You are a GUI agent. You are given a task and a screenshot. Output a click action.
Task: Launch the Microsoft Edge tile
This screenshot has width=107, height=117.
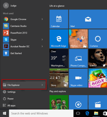[x=59, y=39]
